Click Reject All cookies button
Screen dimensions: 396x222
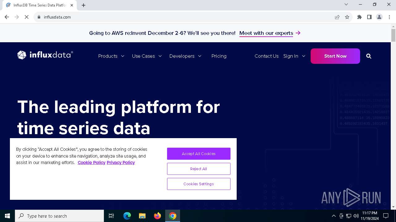pos(199,169)
